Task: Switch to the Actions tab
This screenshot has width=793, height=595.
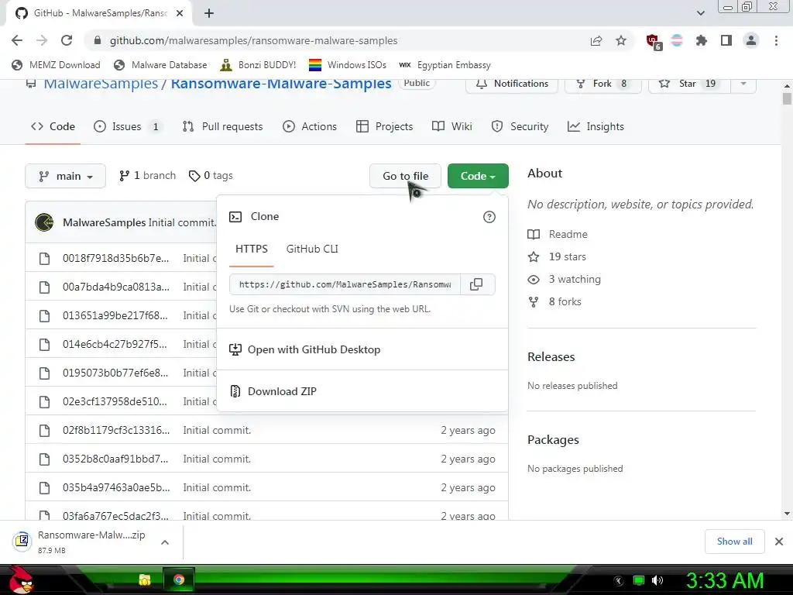Action: (310, 126)
